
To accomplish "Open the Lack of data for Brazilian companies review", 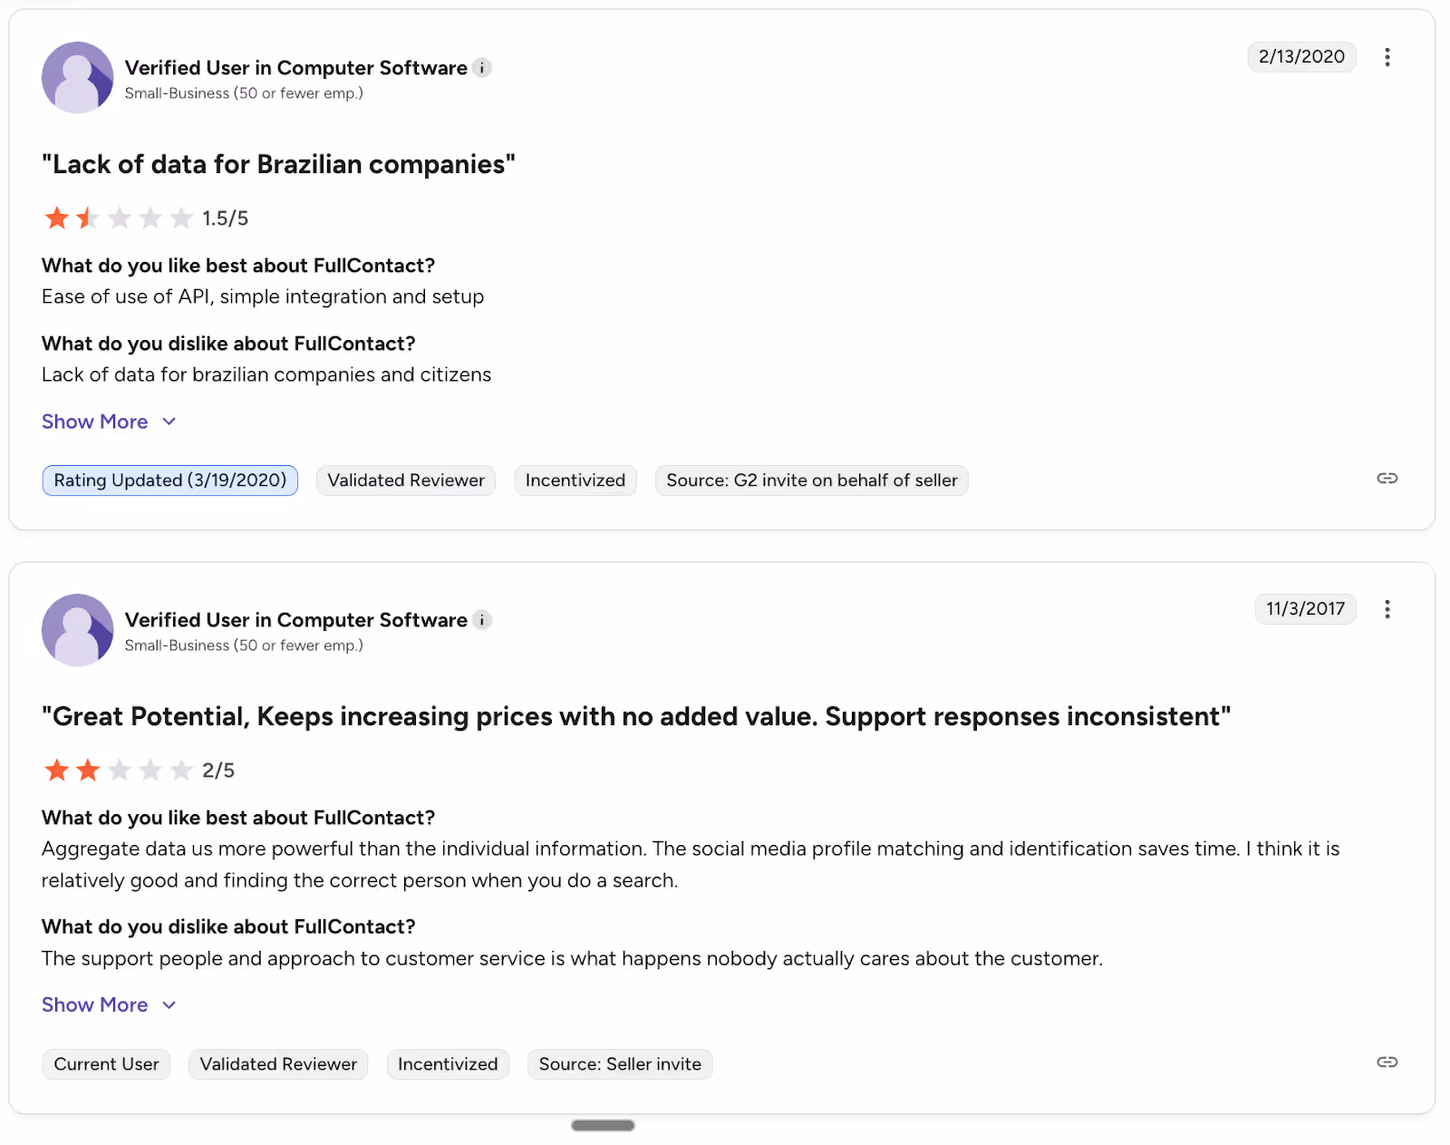I will click(278, 164).
